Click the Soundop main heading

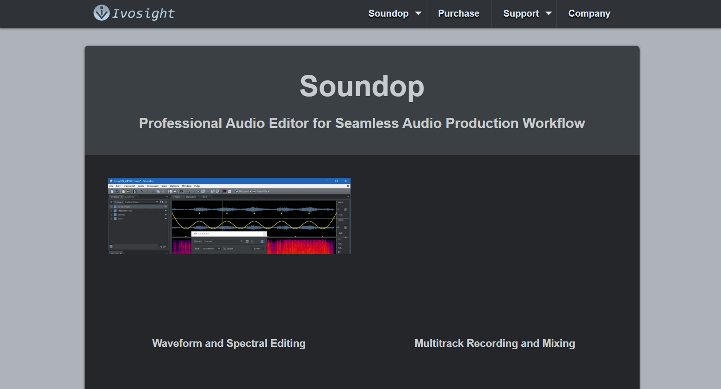click(362, 86)
